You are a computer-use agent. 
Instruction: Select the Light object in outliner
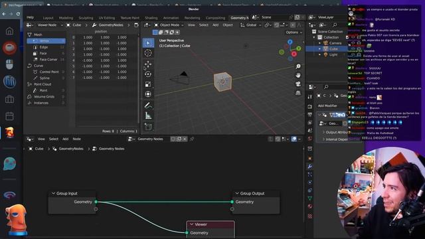pos(333,54)
